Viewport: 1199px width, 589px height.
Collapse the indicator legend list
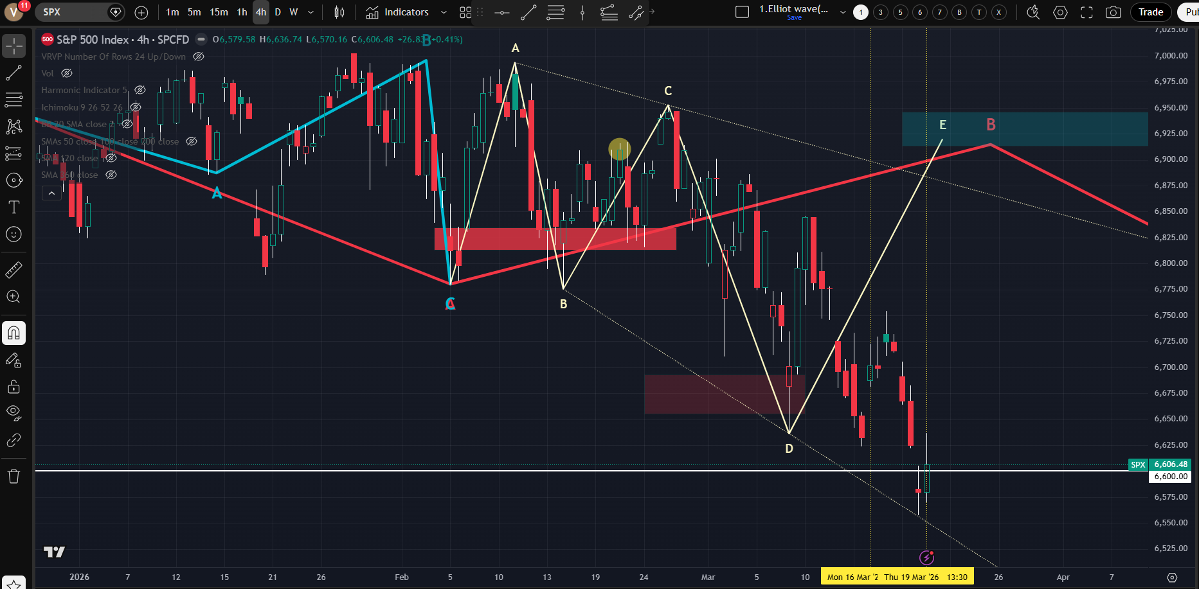click(x=51, y=193)
